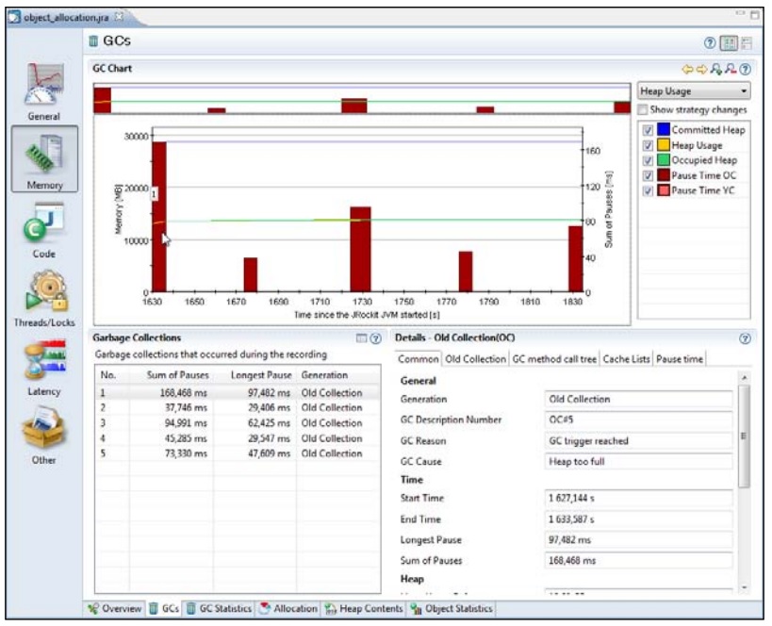772x626 pixels.
Task: Enable Show strategy changes checkbox
Action: point(643,109)
